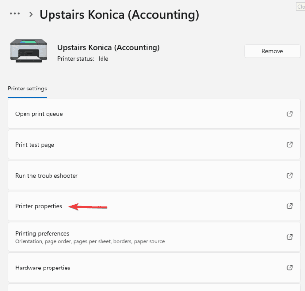Click external-link icon next to Printing preferences

[289, 237]
